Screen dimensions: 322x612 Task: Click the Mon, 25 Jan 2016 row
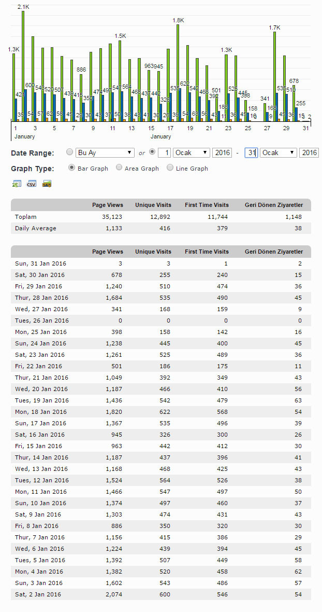161,332
